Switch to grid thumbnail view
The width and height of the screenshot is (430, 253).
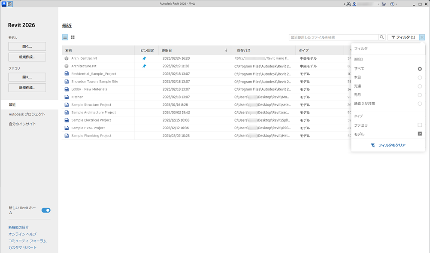point(73,37)
